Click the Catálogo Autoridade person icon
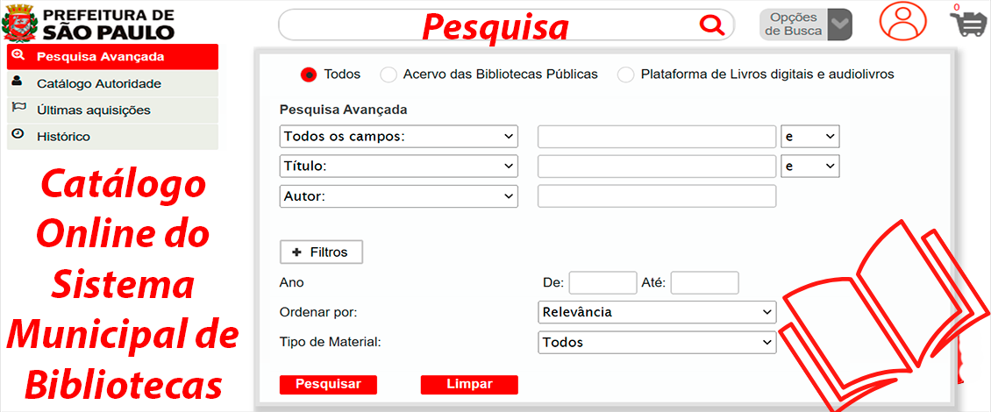The image size is (991, 412). (17, 81)
